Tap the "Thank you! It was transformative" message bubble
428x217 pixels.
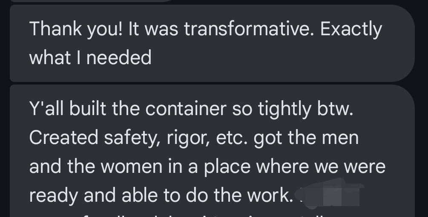click(x=211, y=43)
